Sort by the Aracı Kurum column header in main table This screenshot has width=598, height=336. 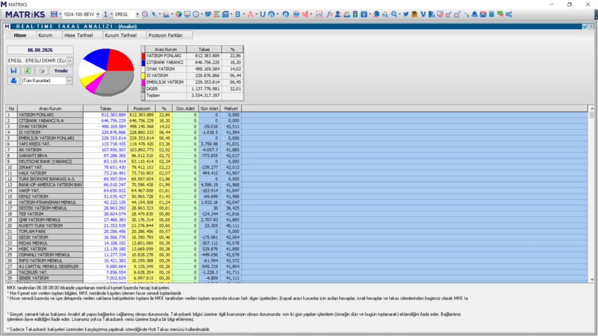(50, 108)
